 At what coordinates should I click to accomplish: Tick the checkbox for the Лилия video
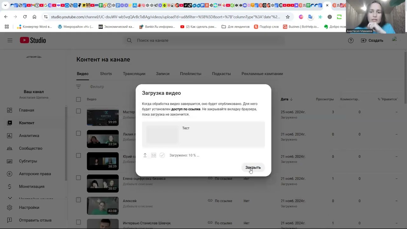79,133
